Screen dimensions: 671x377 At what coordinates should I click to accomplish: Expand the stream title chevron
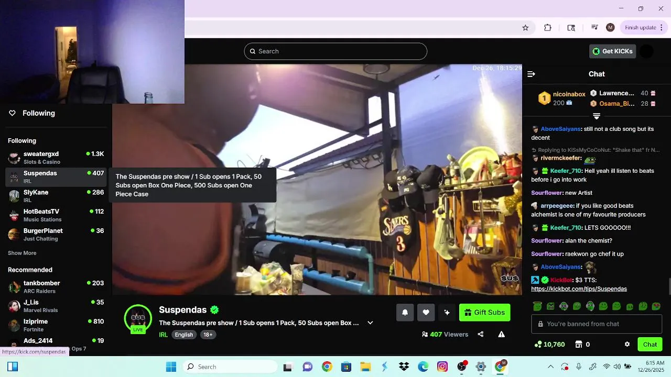370,323
